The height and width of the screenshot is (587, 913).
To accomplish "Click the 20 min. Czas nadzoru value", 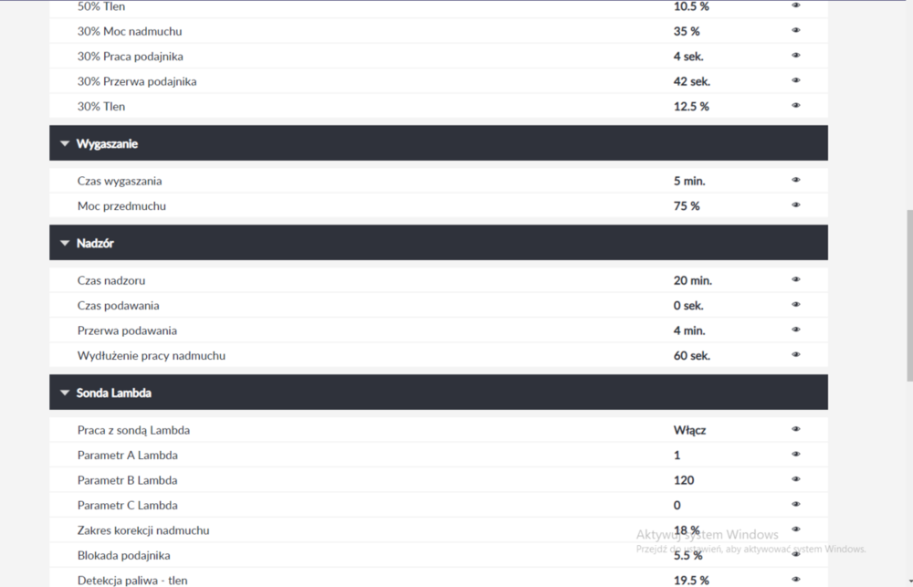I will coord(692,280).
